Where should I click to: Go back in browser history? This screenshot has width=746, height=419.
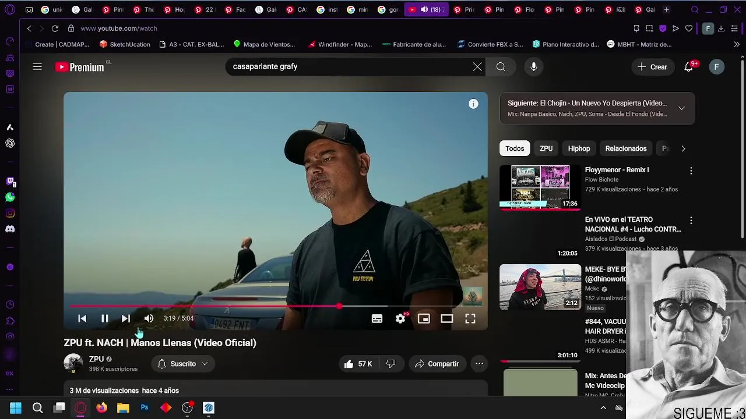(29, 28)
